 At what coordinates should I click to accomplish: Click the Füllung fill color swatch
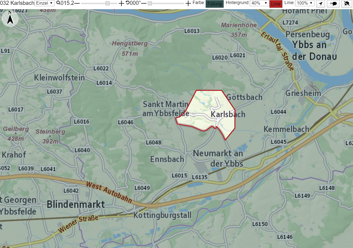tap(215, 4)
